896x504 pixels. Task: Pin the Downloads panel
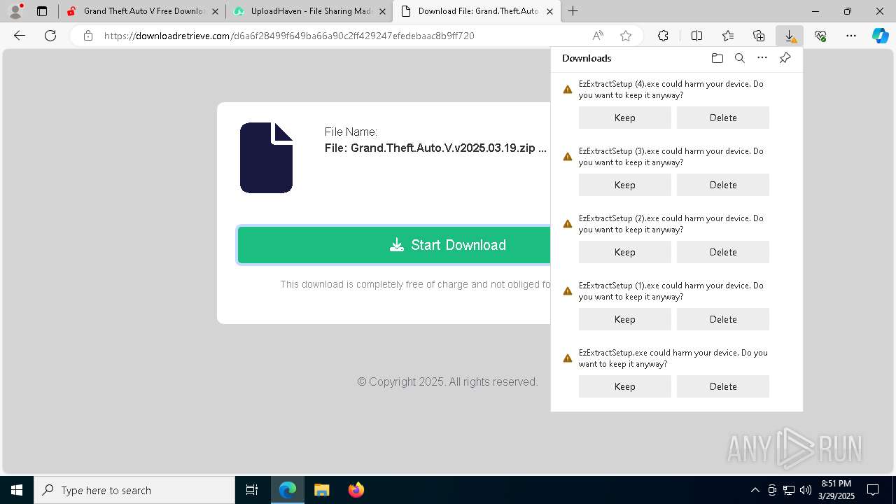coord(785,58)
